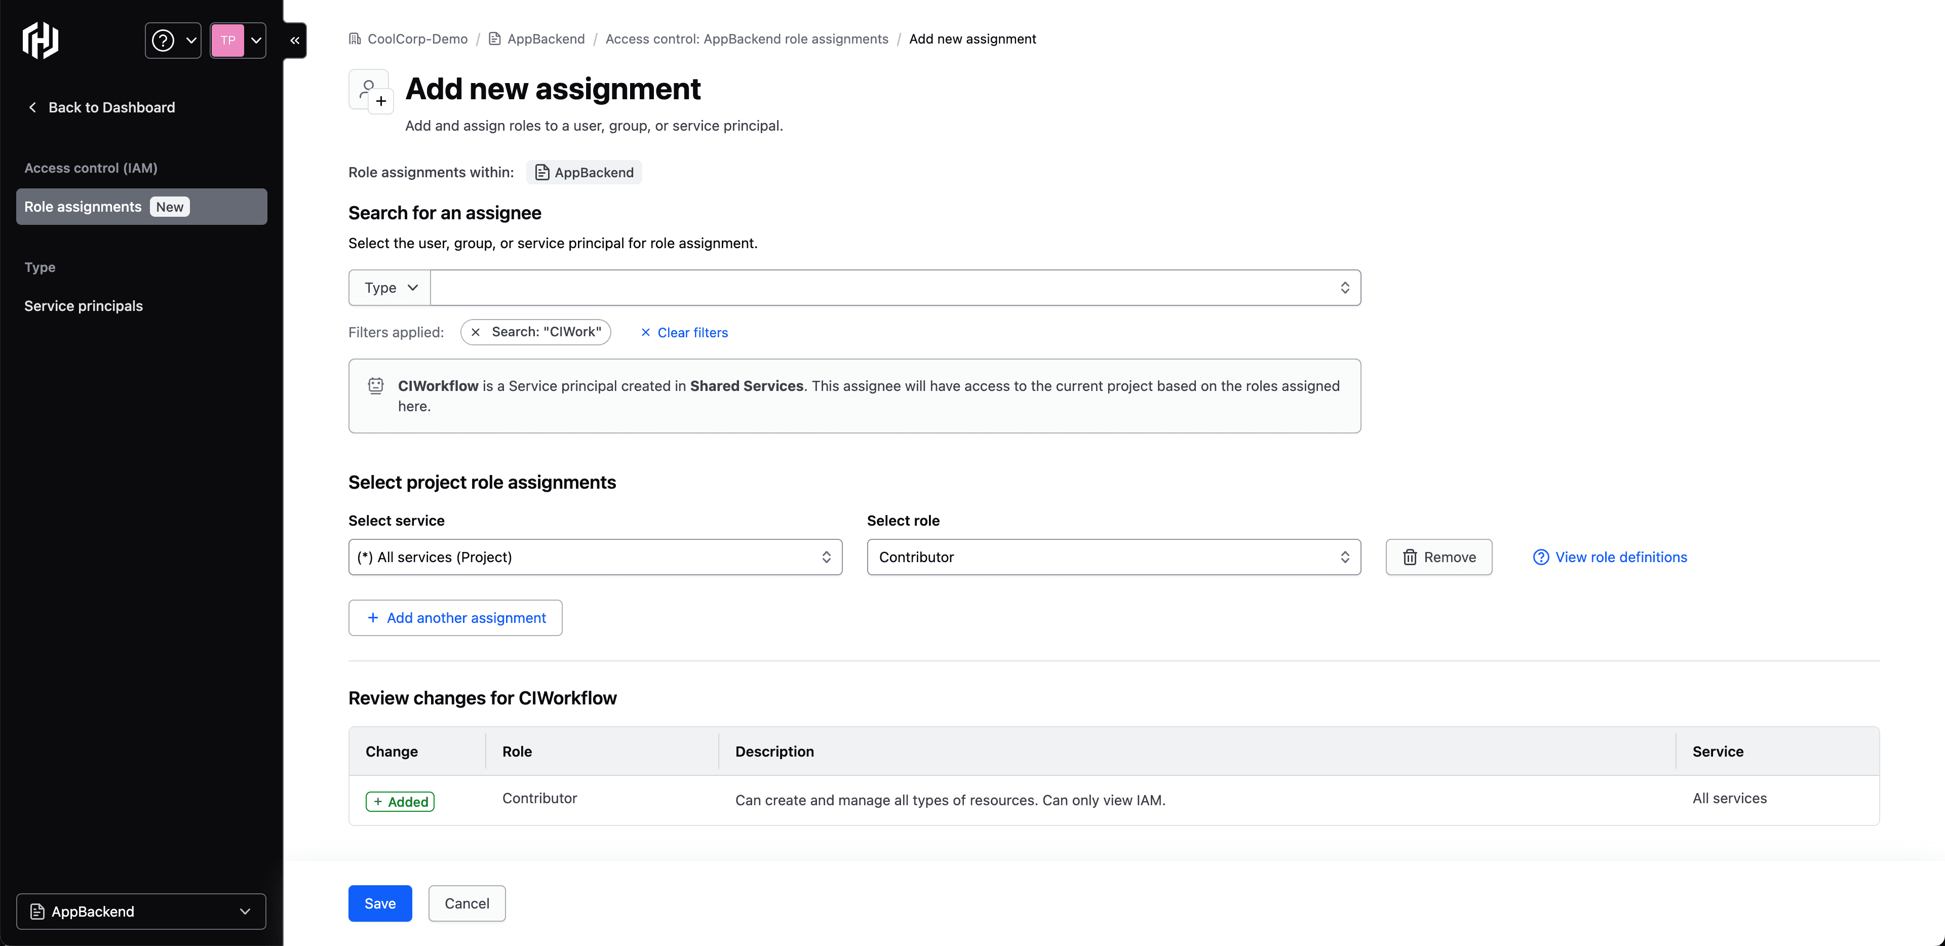Screen dimensions: 1945x946
Task: Open the AppBackend project switcher at bottom
Action: tap(140, 911)
